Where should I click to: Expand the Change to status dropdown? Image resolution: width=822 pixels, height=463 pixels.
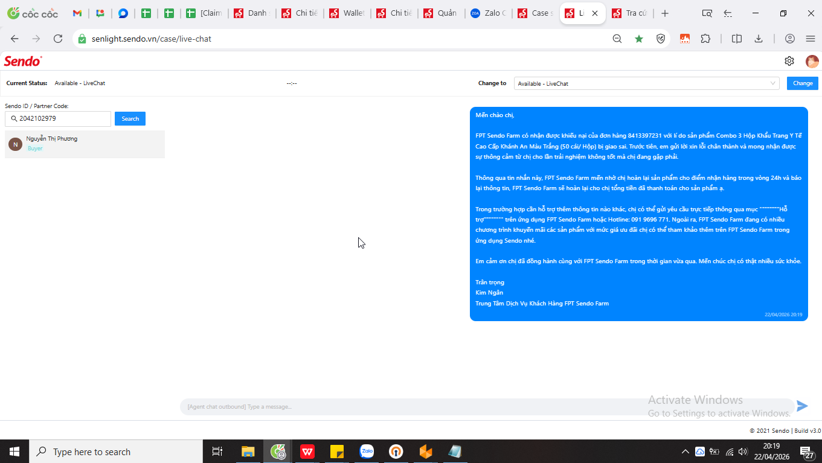pyautogui.click(x=647, y=83)
